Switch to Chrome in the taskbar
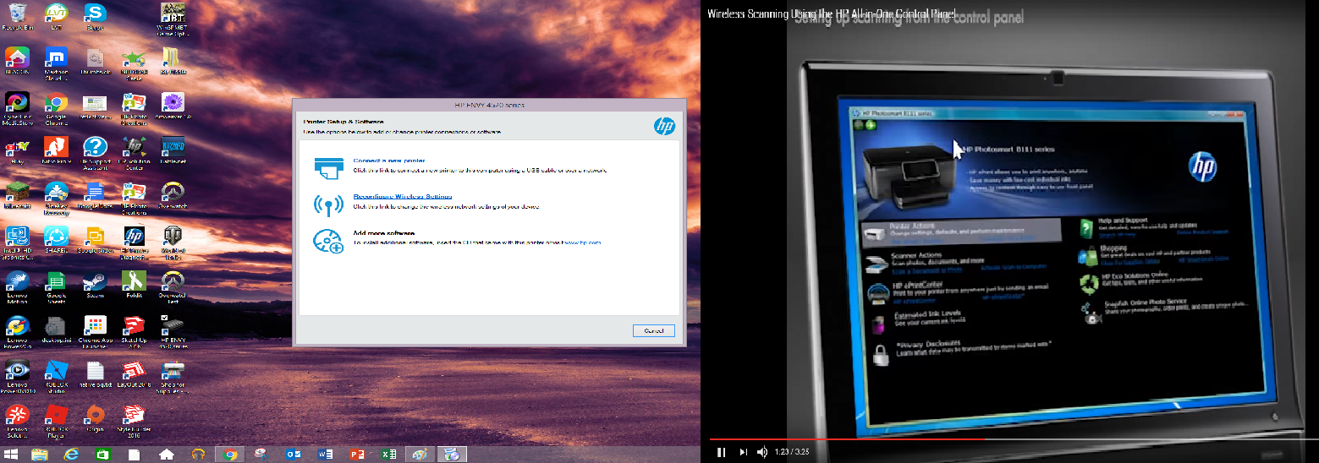The height and width of the screenshot is (463, 1319). [228, 455]
